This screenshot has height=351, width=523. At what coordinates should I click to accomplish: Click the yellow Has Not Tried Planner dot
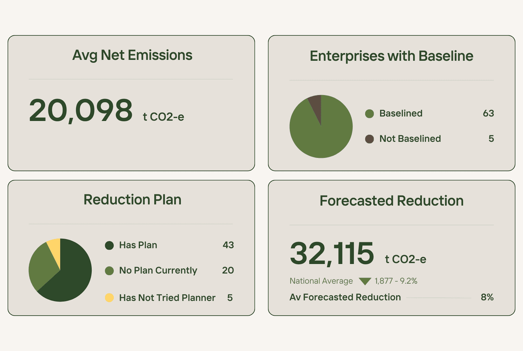coord(109,298)
